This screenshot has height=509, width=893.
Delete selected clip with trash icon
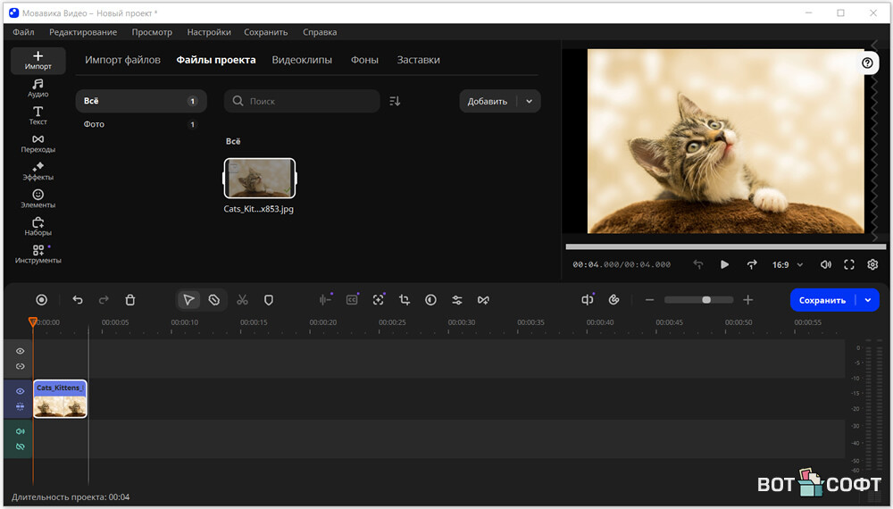(x=130, y=300)
